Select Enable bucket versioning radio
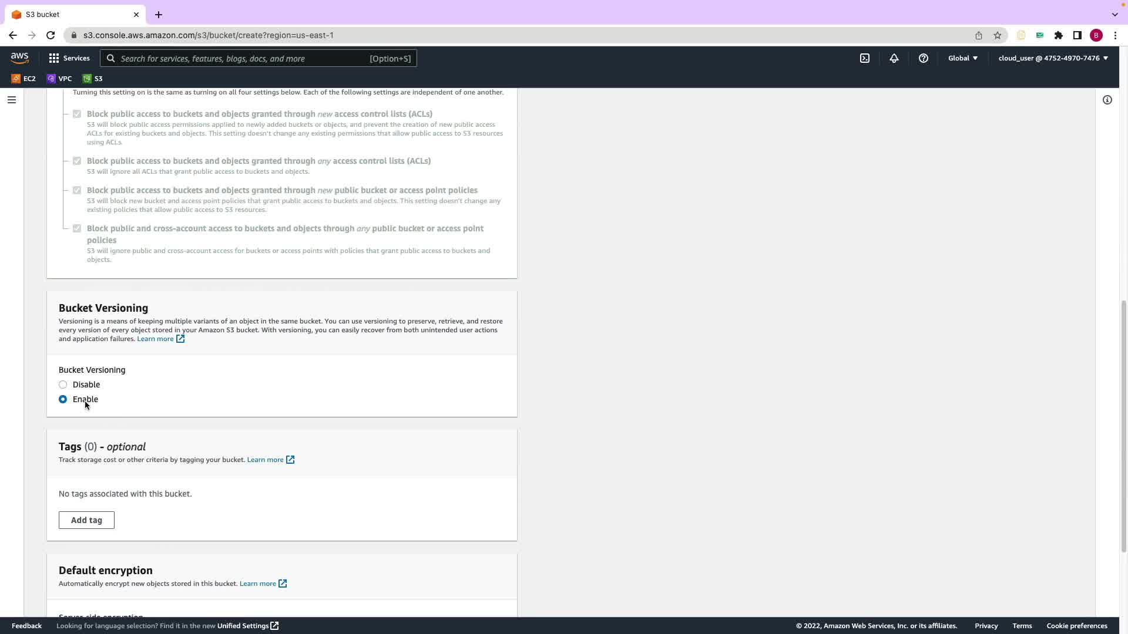The height and width of the screenshot is (634, 1128). 63,399
